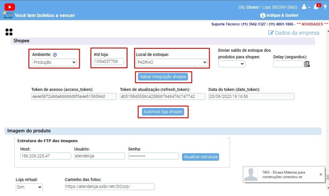Open the Enviar saldo de estoque dropdown
This screenshot has width=329, height=196.
pos(232,64)
